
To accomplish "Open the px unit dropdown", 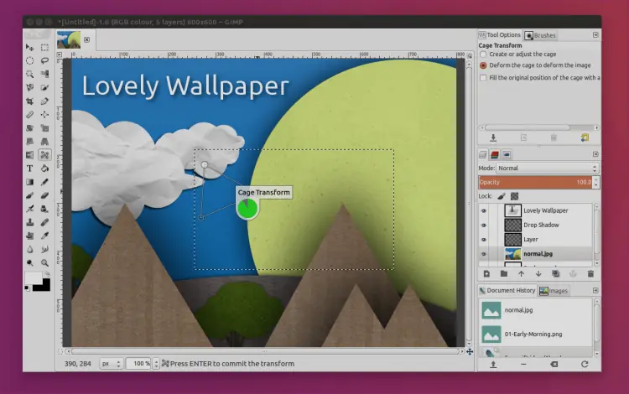I will [x=111, y=363].
